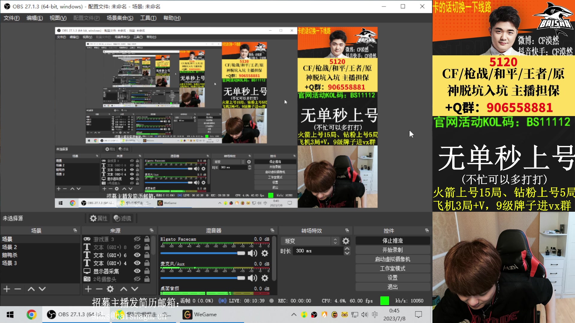Select the 2号摄像头 source row
Viewport: 575px width, 323px height.
[116, 279]
